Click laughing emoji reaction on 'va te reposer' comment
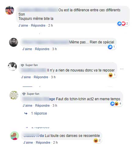Screen dimensions: 135x151 click(111, 75)
